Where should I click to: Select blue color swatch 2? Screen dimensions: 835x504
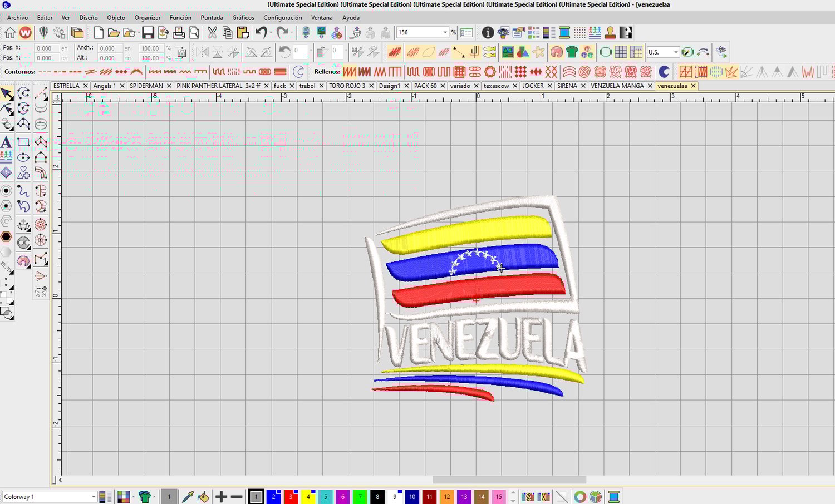click(x=273, y=496)
